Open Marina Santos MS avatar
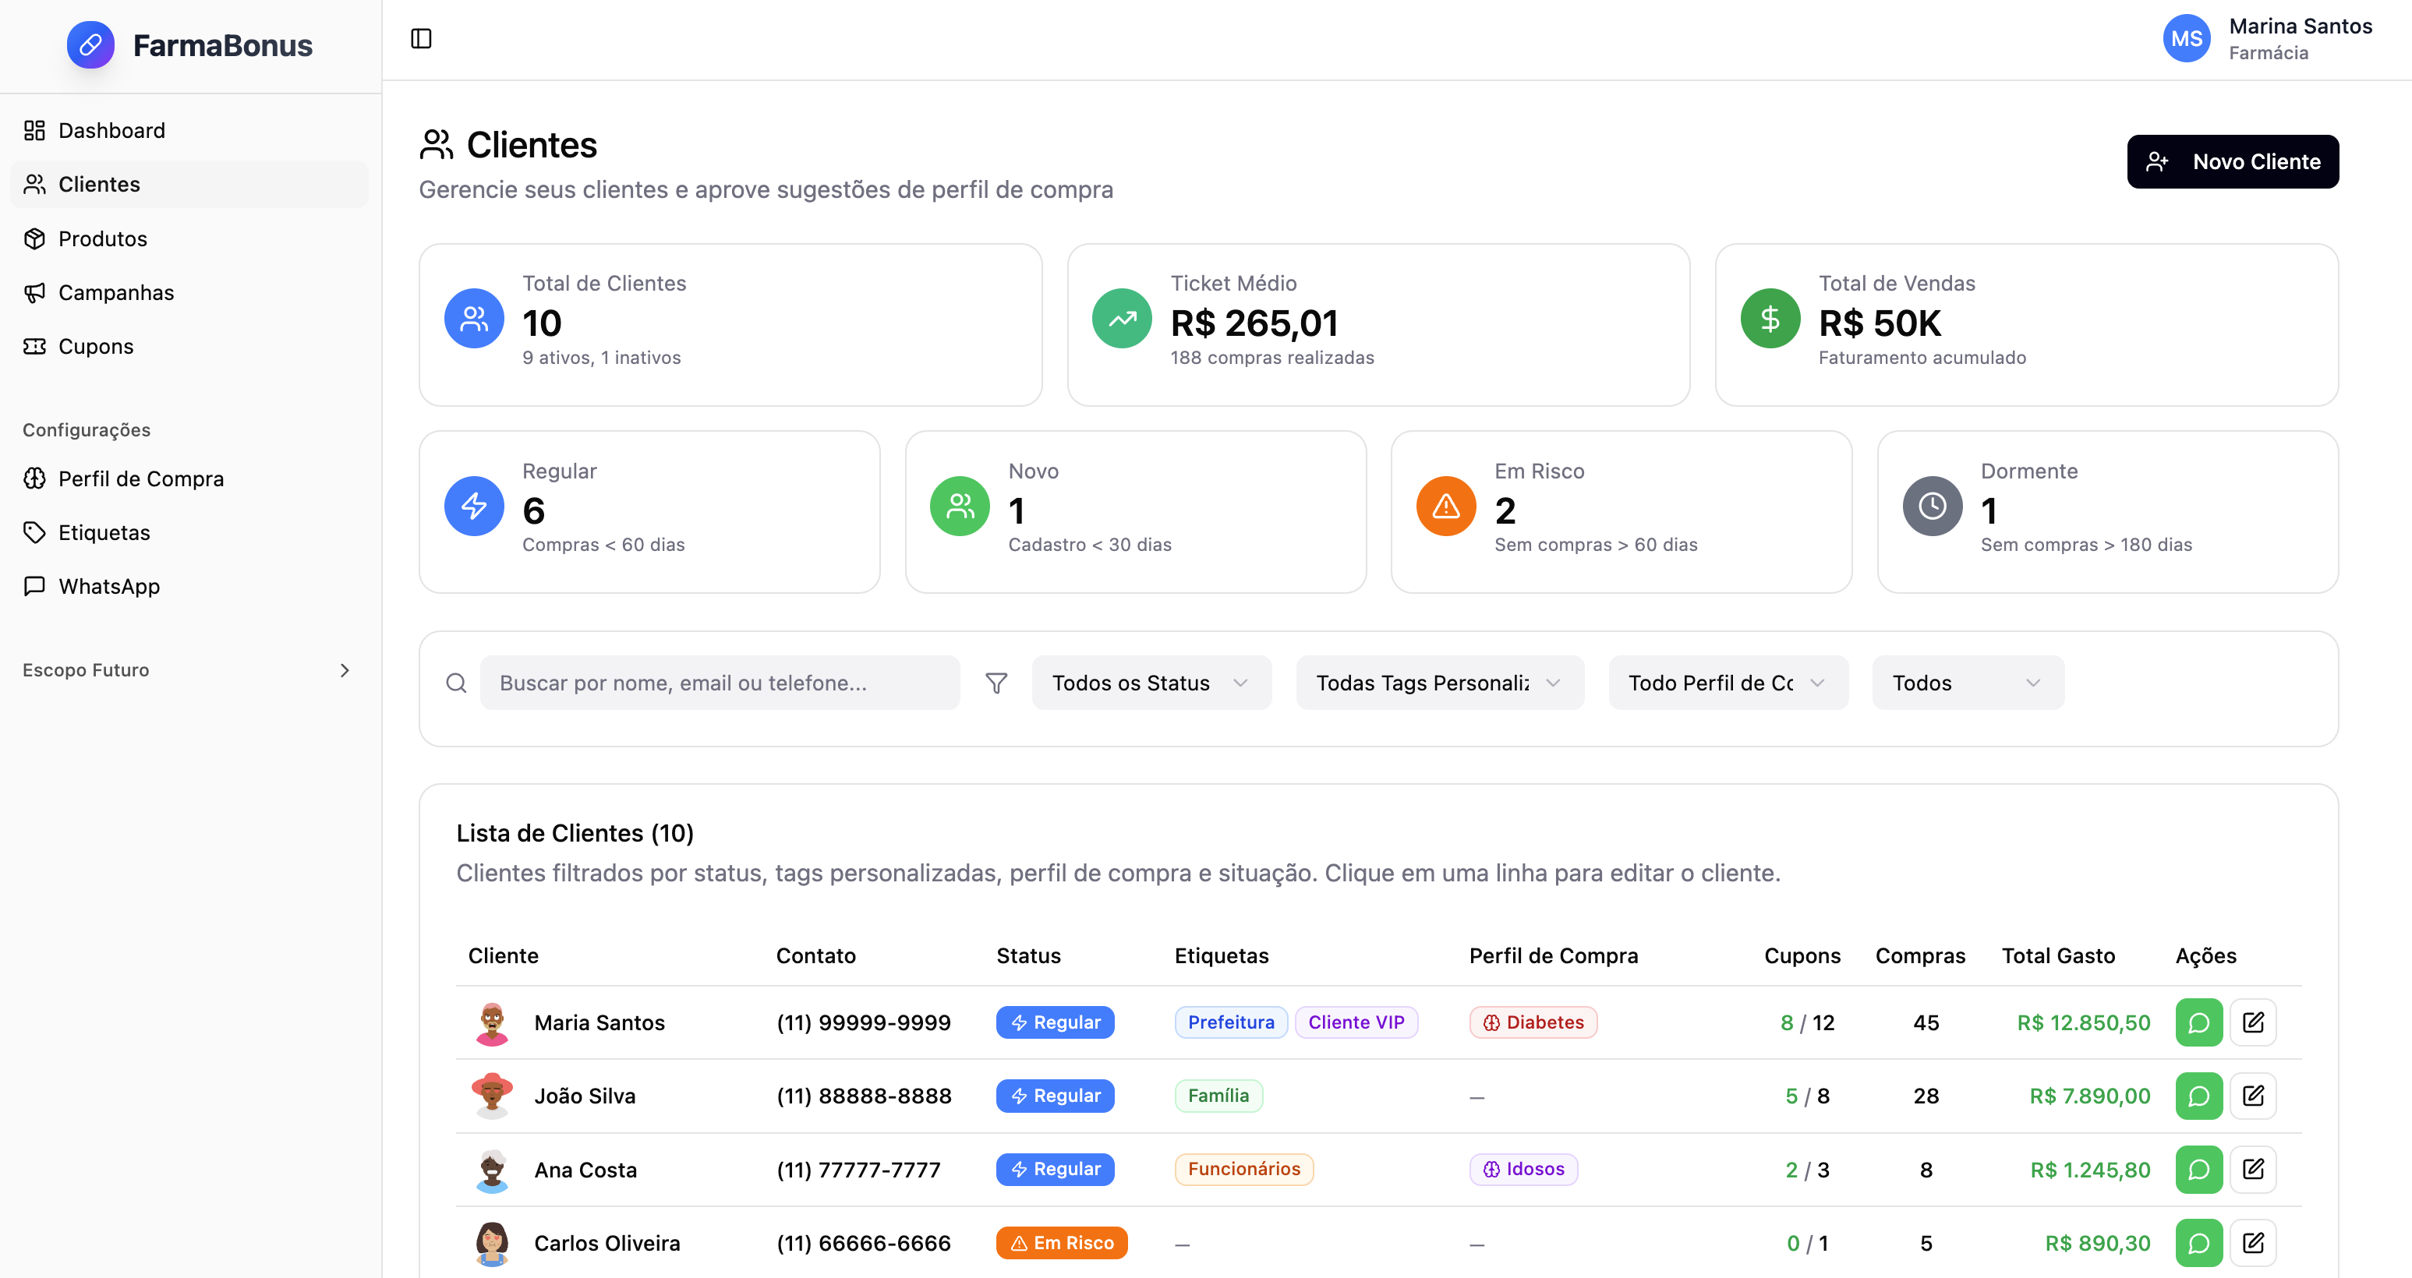Image resolution: width=2412 pixels, height=1278 pixels. (2187, 38)
